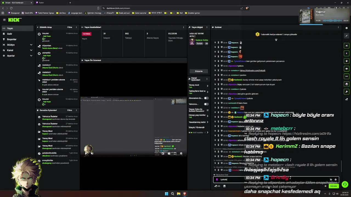Timeout metebcrr on the 'pardon' message
Screen dimensions: 351x197
click(x=218, y=75)
